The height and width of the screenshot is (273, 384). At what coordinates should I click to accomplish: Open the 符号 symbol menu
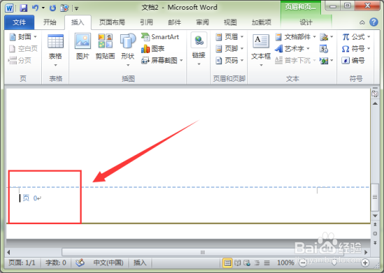pyautogui.click(x=356, y=49)
